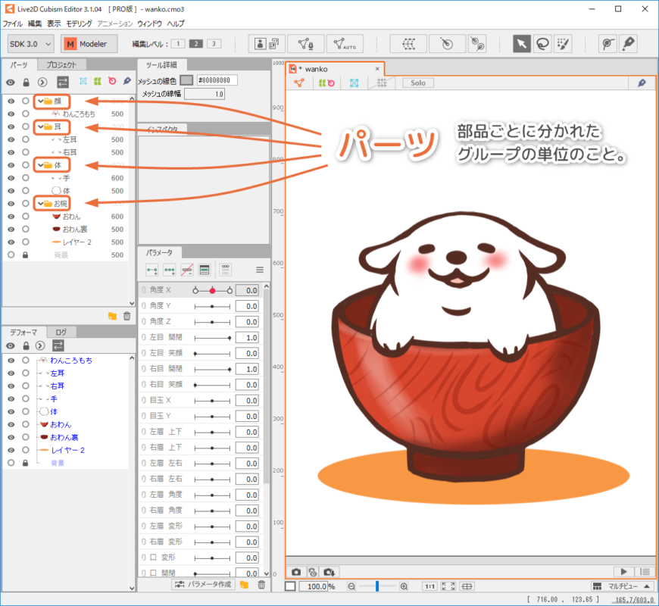The height and width of the screenshot is (606, 659).
Task: Click the add two keys parameter icon
Action: click(x=152, y=270)
